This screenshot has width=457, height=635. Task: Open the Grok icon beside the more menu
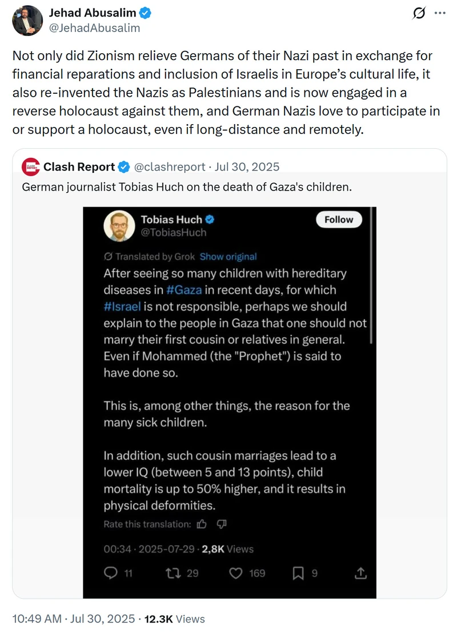click(419, 13)
